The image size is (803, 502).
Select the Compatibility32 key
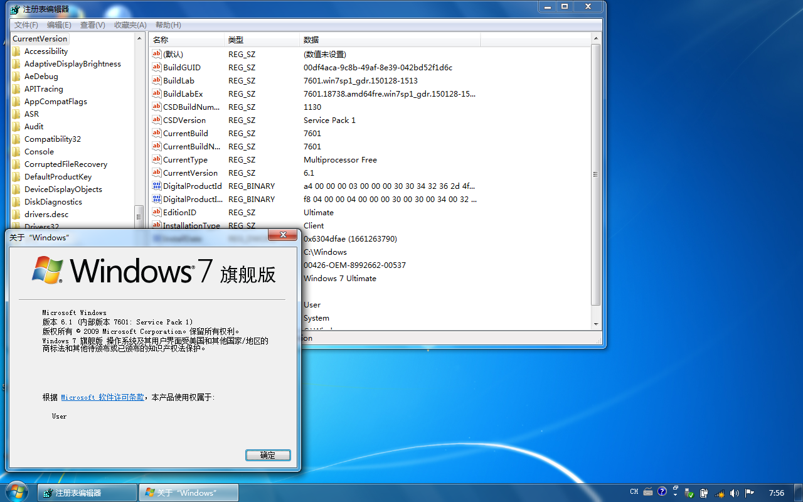[x=53, y=139]
